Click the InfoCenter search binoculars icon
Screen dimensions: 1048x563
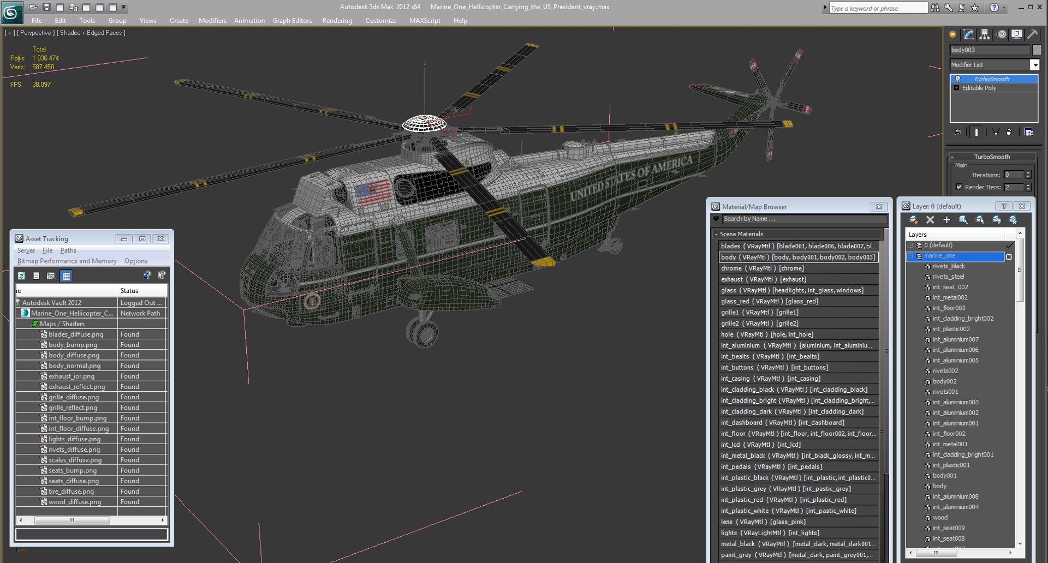[x=935, y=8]
